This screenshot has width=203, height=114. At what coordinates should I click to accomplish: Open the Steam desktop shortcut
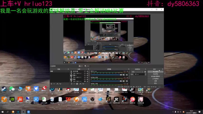[x=4, y=90]
